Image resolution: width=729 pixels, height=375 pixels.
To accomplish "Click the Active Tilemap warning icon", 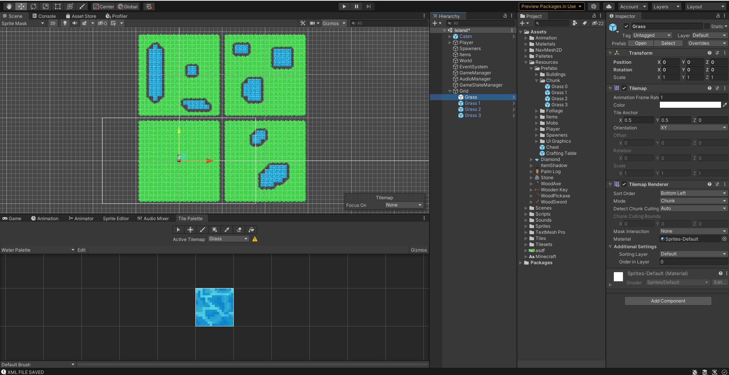I will click(x=255, y=239).
